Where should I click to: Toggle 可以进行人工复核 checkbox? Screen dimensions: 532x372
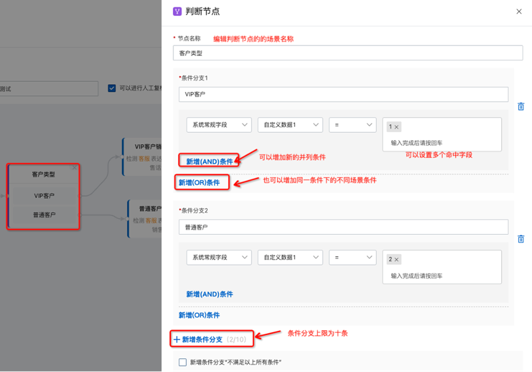click(112, 89)
